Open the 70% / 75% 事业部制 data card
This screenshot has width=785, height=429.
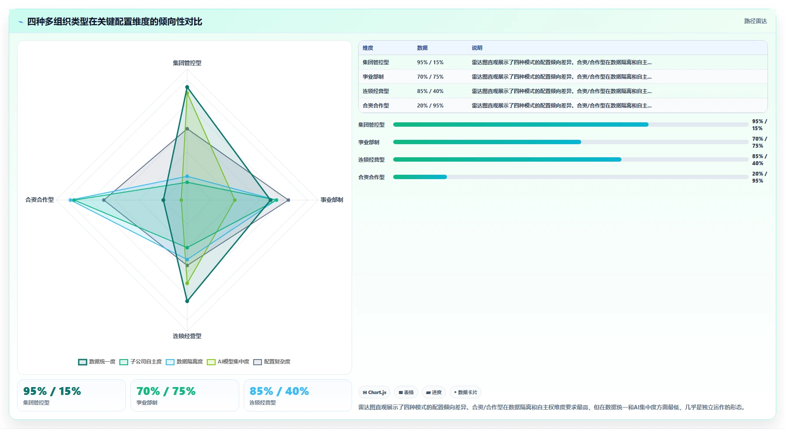(x=185, y=395)
